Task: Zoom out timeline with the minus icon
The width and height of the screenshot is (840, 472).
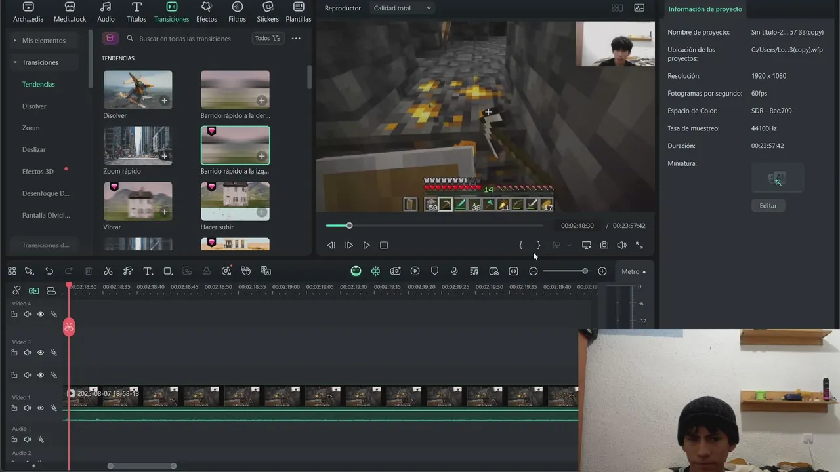Action: point(534,271)
